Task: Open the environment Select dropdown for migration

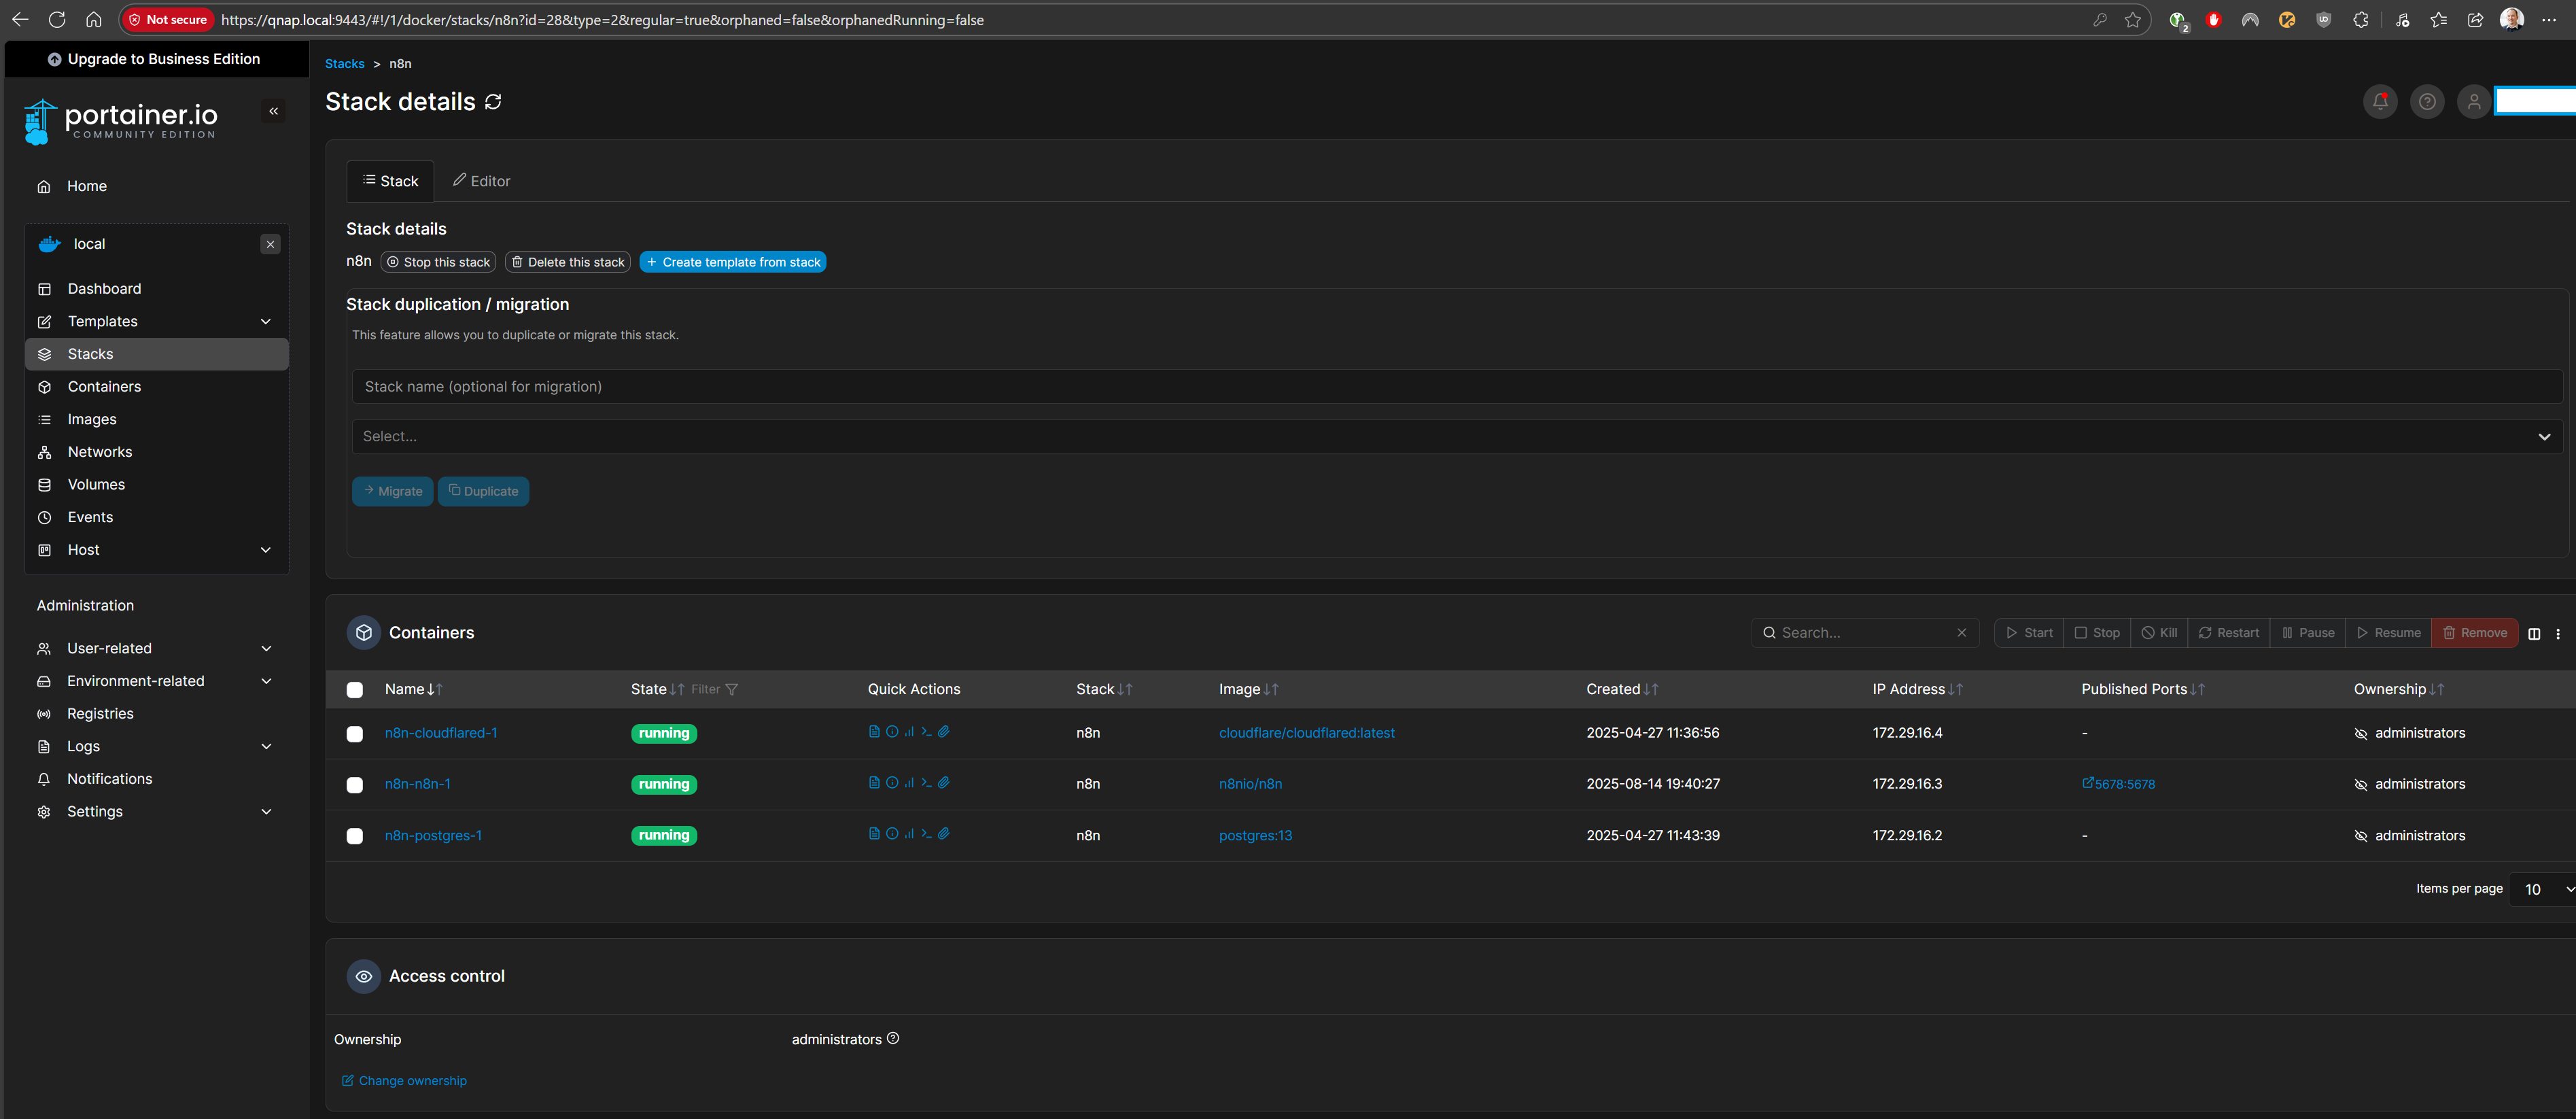Action: pyautogui.click(x=1456, y=437)
